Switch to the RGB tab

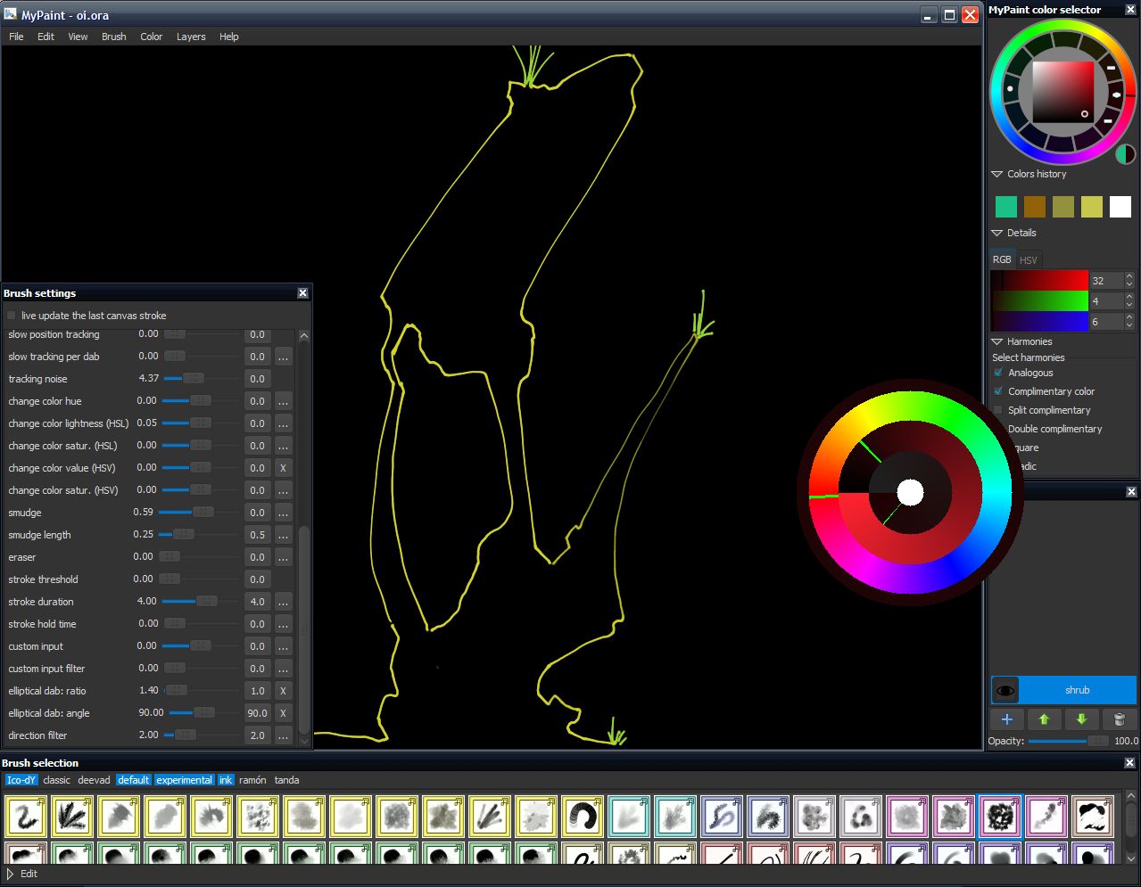[x=1002, y=259]
